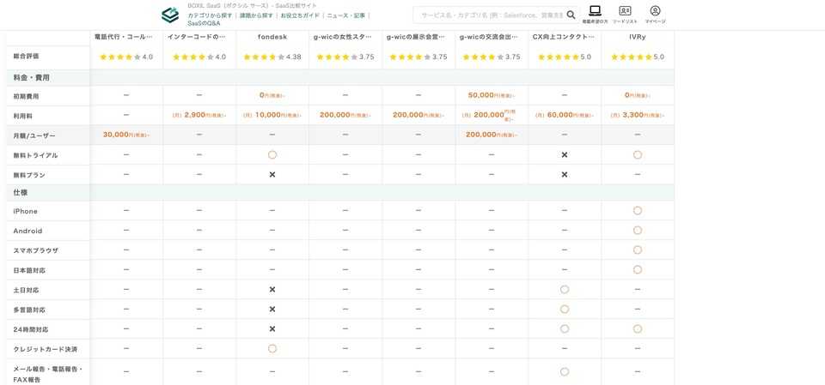Click CX向上コンタクト's メール報告 circle mark
Screen dimensions: 825x385
click(564, 371)
